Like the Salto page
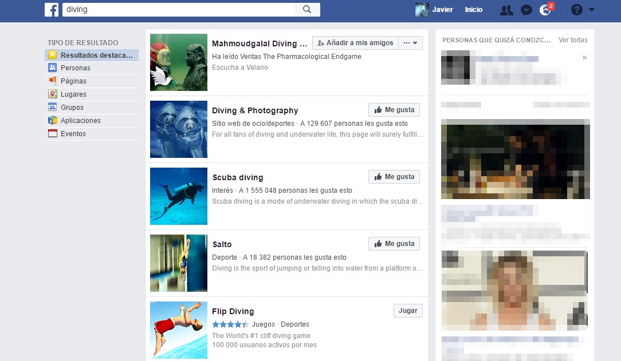Viewport: 621px width, 361px height. [394, 244]
